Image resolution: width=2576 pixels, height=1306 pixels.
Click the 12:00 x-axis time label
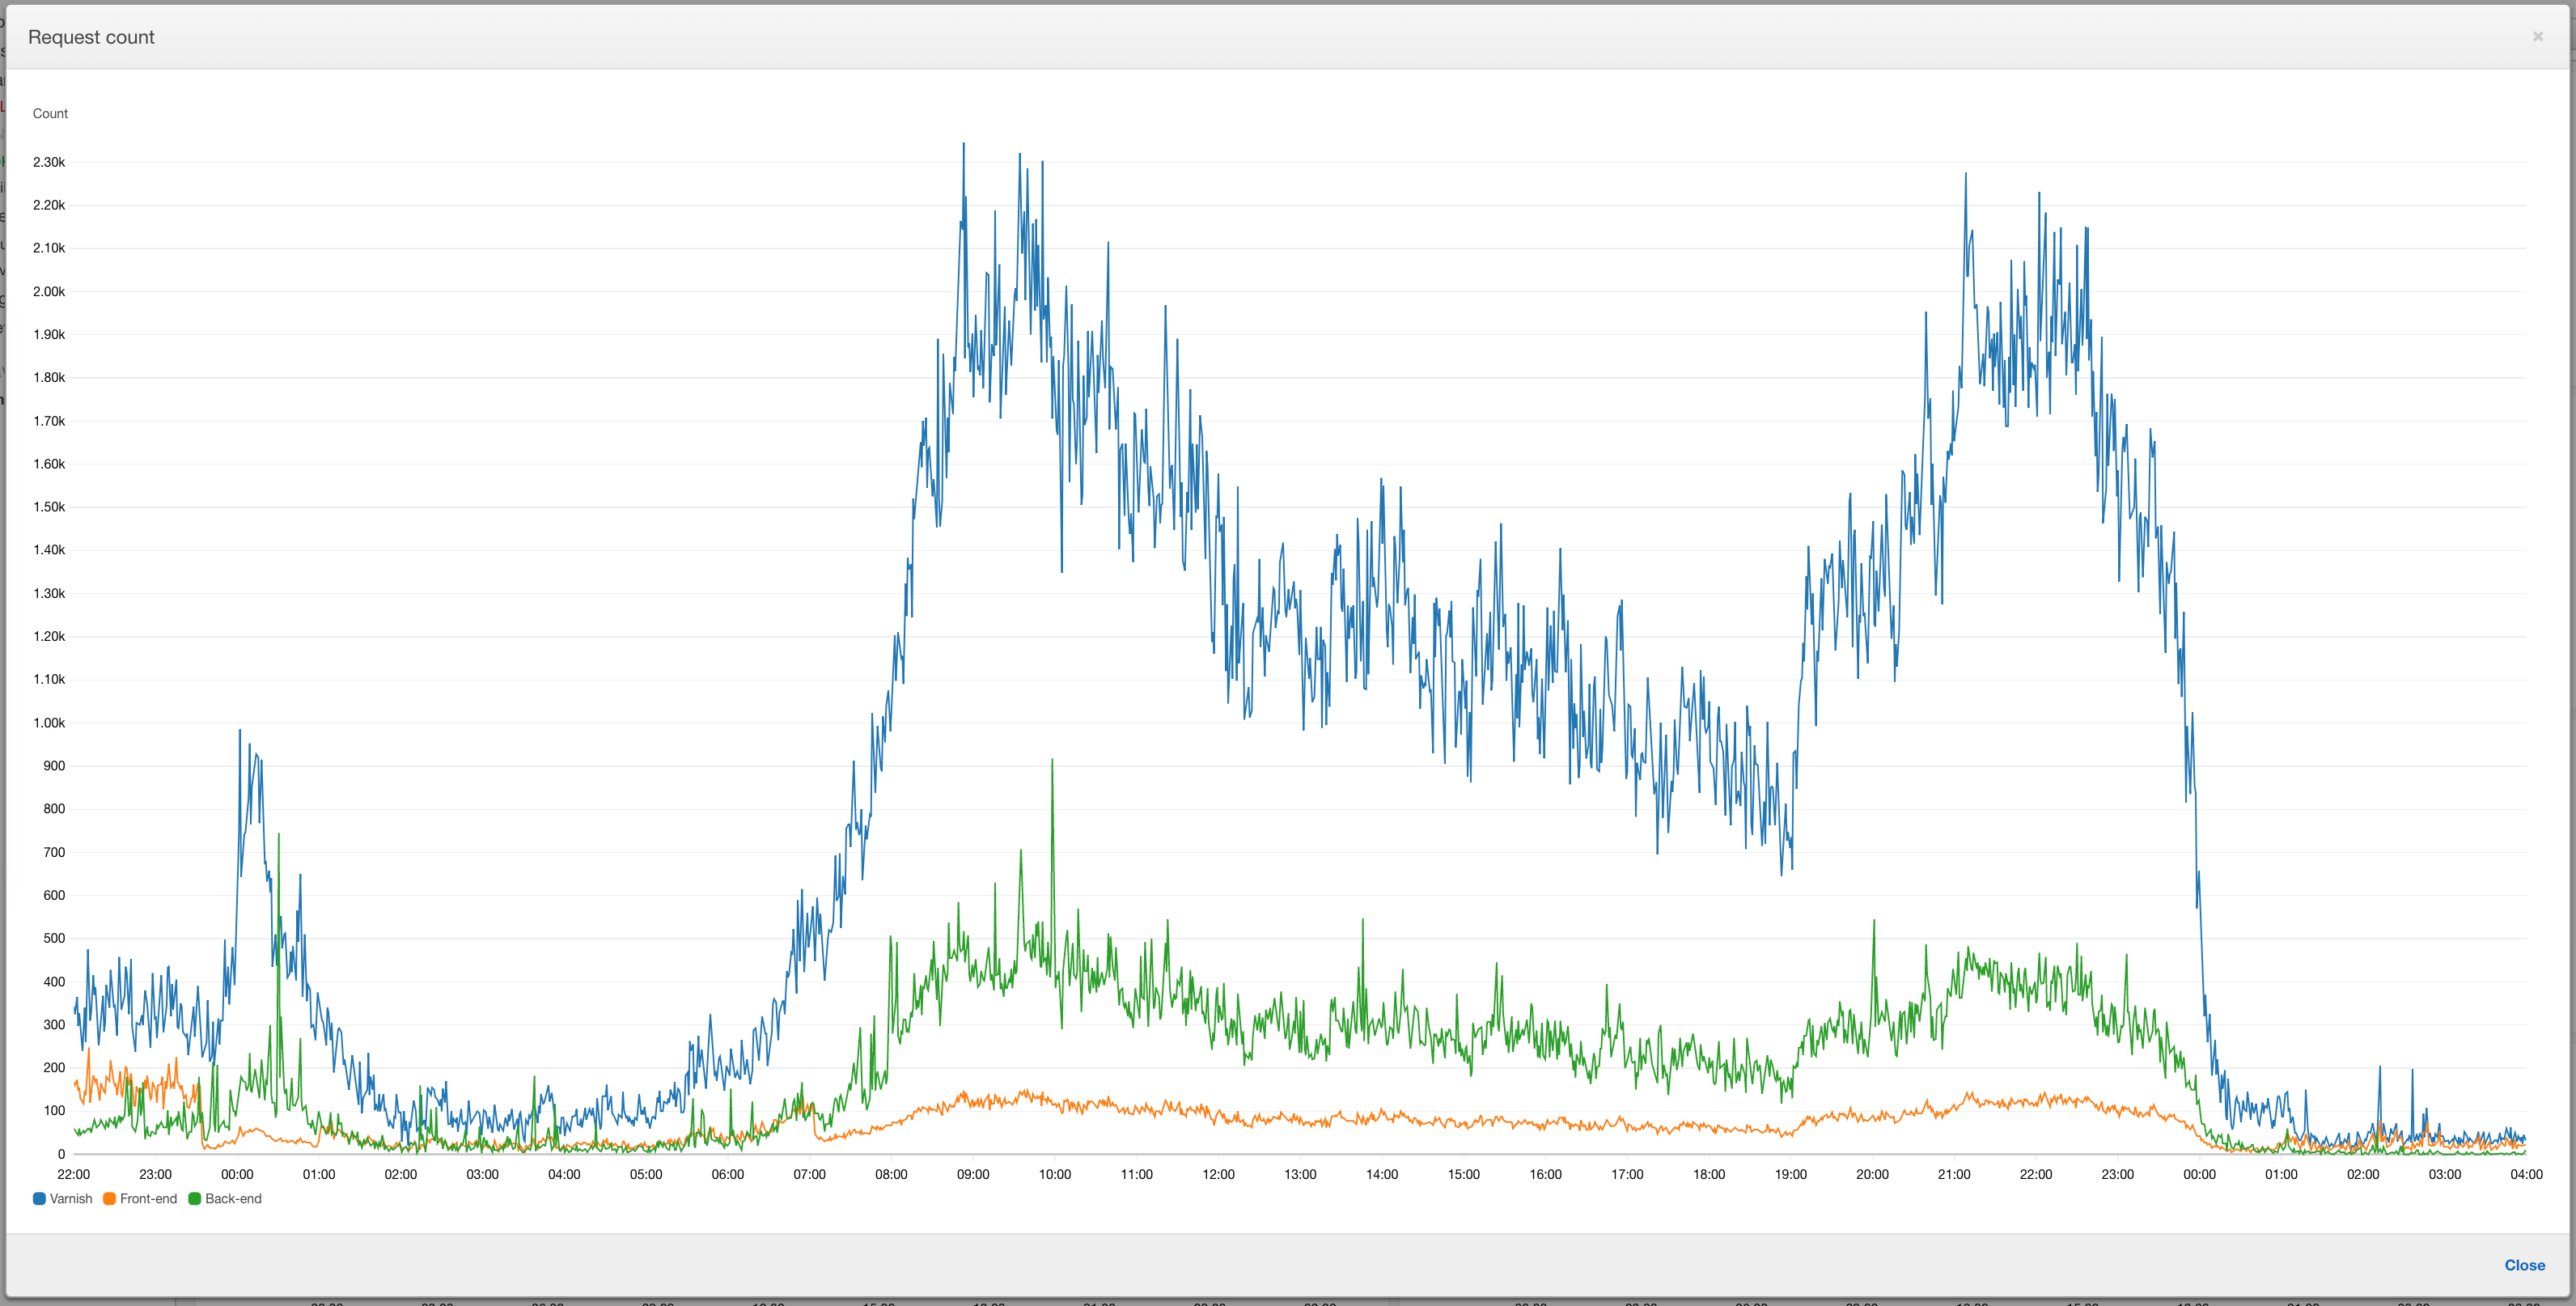[1218, 1174]
